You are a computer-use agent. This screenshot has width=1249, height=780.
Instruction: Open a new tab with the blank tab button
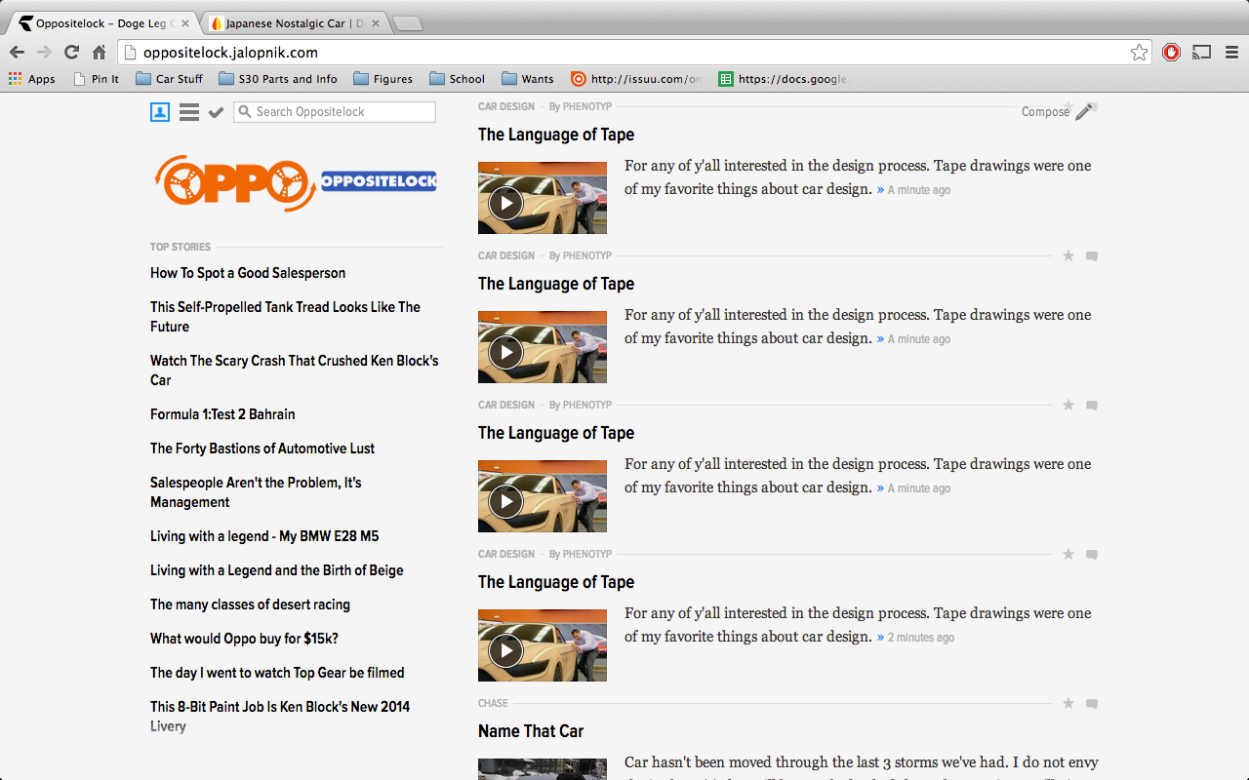[407, 23]
